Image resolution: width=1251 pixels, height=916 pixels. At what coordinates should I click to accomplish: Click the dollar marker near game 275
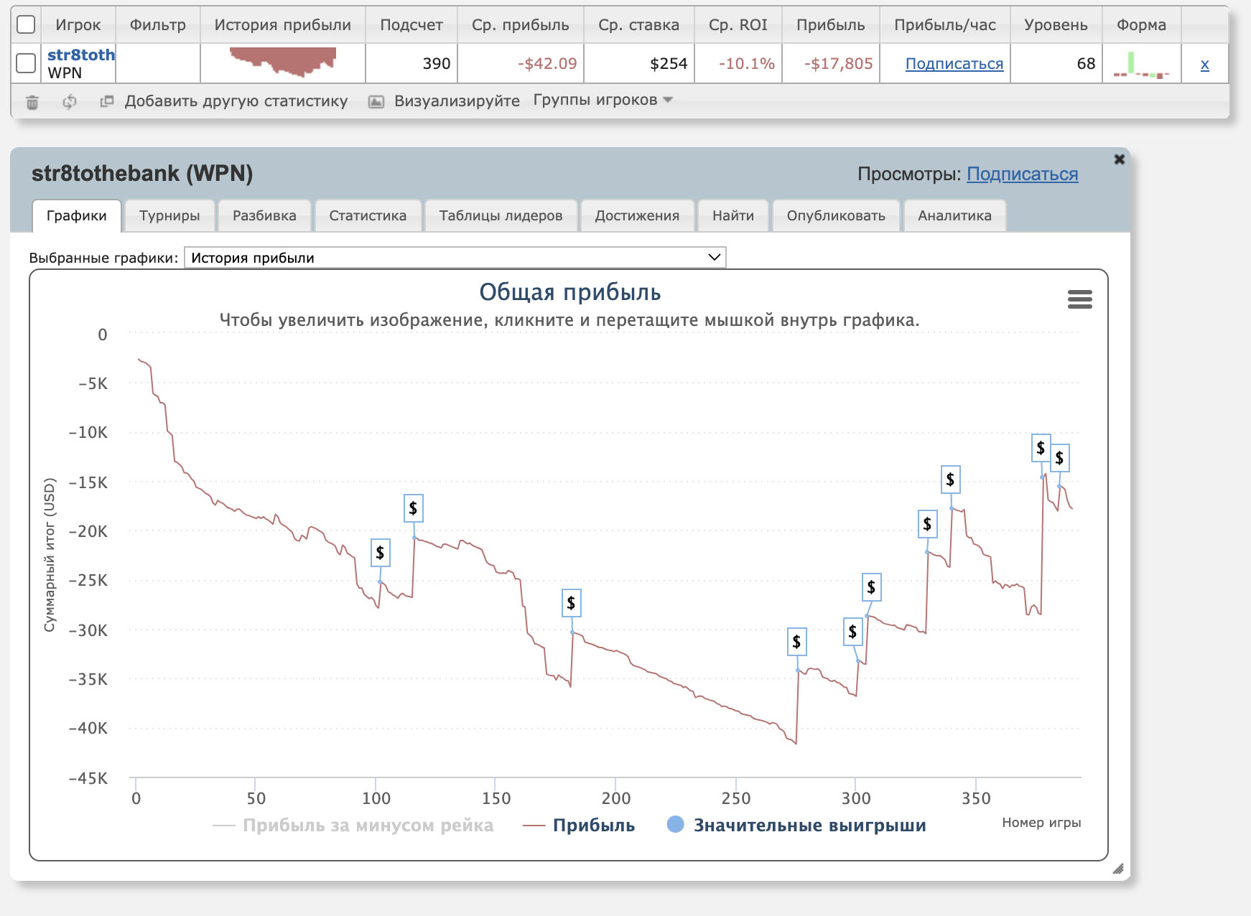tap(796, 642)
